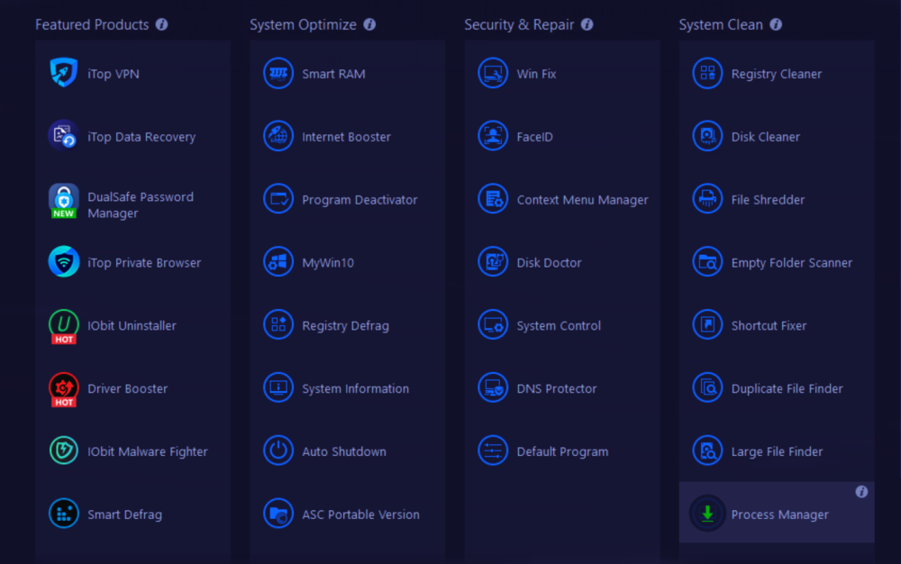Open IObit Malware Fighter icon
The image size is (901, 564).
(63, 450)
